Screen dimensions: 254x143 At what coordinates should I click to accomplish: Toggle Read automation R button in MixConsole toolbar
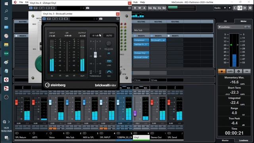point(135,8)
